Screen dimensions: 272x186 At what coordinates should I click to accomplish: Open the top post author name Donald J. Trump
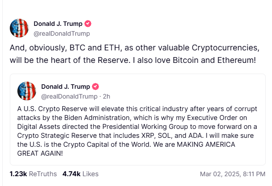coord(58,24)
